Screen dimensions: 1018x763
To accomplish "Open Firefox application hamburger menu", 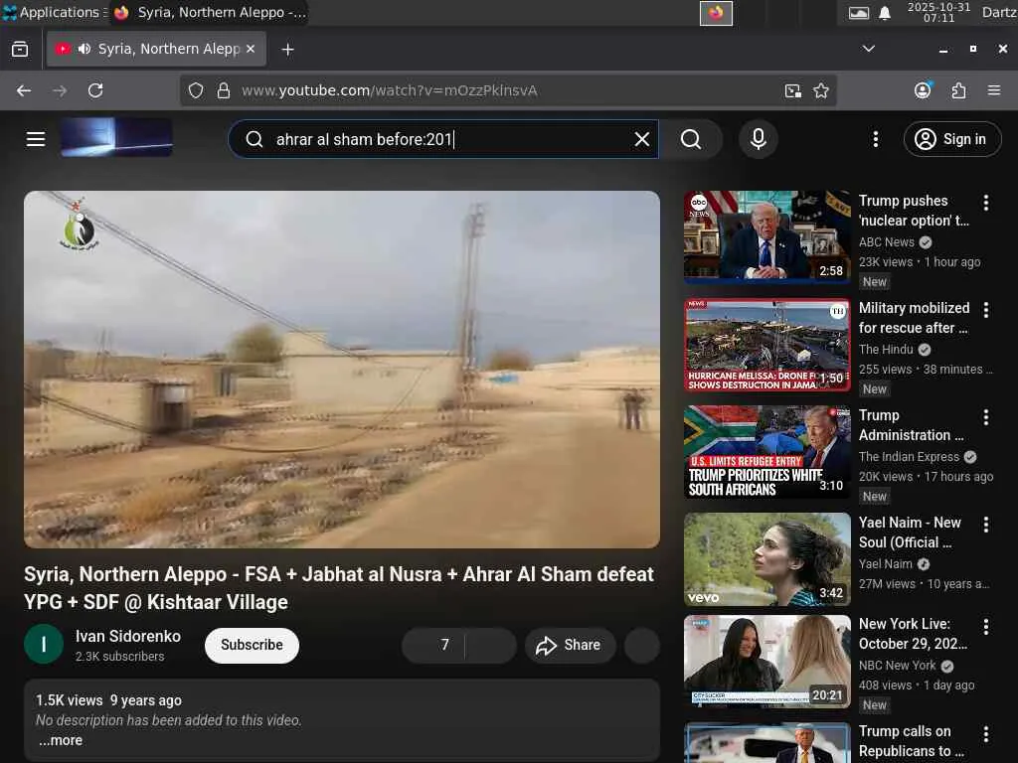I will [994, 90].
